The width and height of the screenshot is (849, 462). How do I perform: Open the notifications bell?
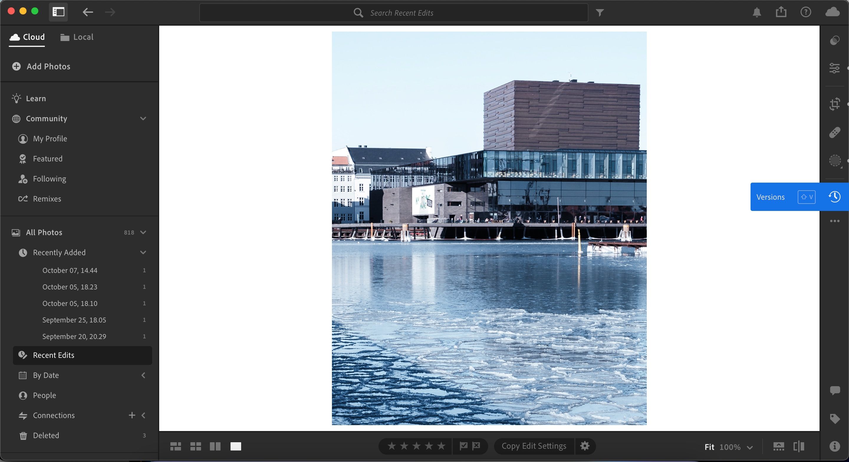756,12
